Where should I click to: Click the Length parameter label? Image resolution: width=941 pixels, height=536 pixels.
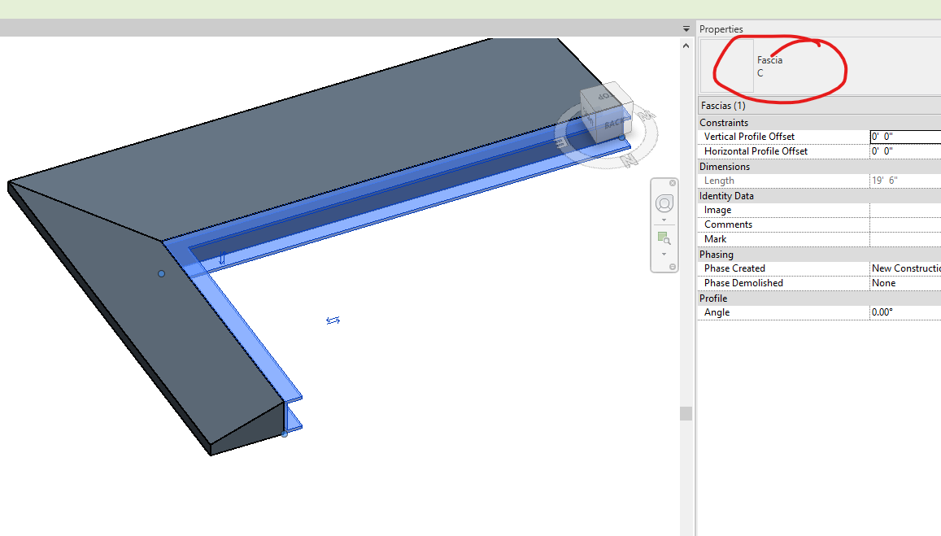tap(719, 181)
